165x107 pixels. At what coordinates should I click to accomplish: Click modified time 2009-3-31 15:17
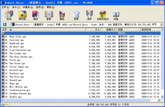coord(150,37)
